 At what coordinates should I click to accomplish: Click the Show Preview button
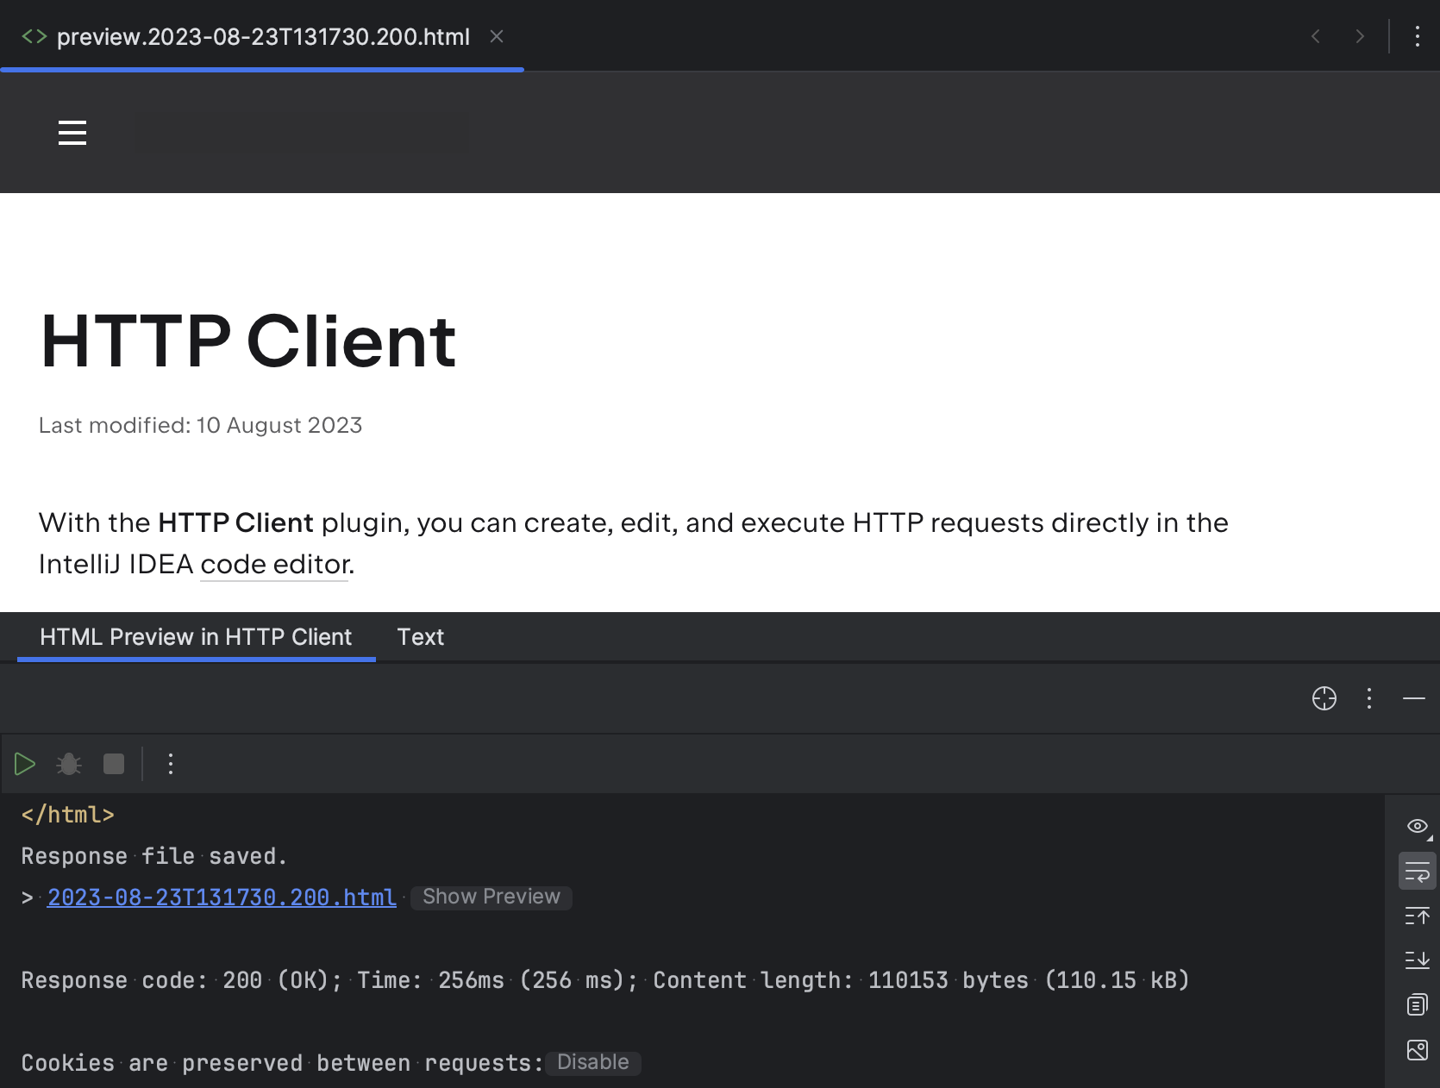point(491,897)
